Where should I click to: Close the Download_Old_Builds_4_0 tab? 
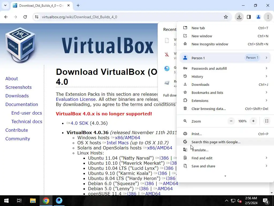68,5
